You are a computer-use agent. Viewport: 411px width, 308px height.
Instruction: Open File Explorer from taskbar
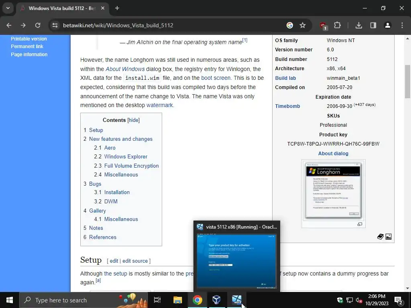coord(177,300)
